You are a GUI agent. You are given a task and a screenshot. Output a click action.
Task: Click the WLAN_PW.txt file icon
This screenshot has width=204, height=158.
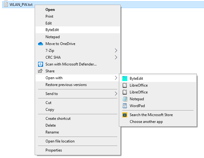pos(6,4)
